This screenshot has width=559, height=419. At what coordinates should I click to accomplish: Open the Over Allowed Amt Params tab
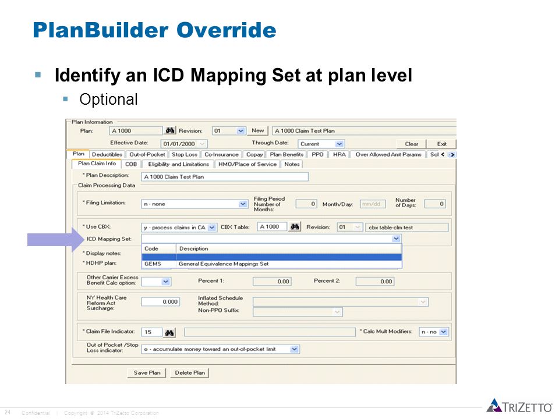coord(388,155)
